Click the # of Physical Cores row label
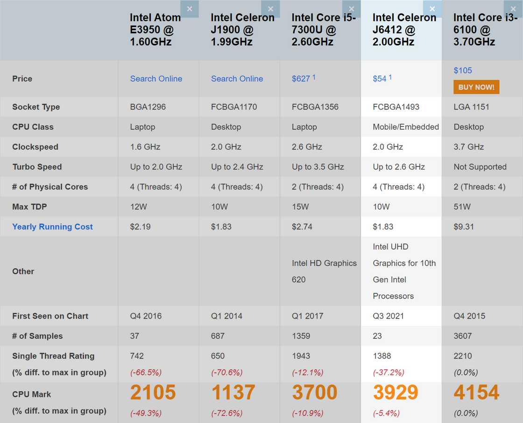 coord(50,187)
